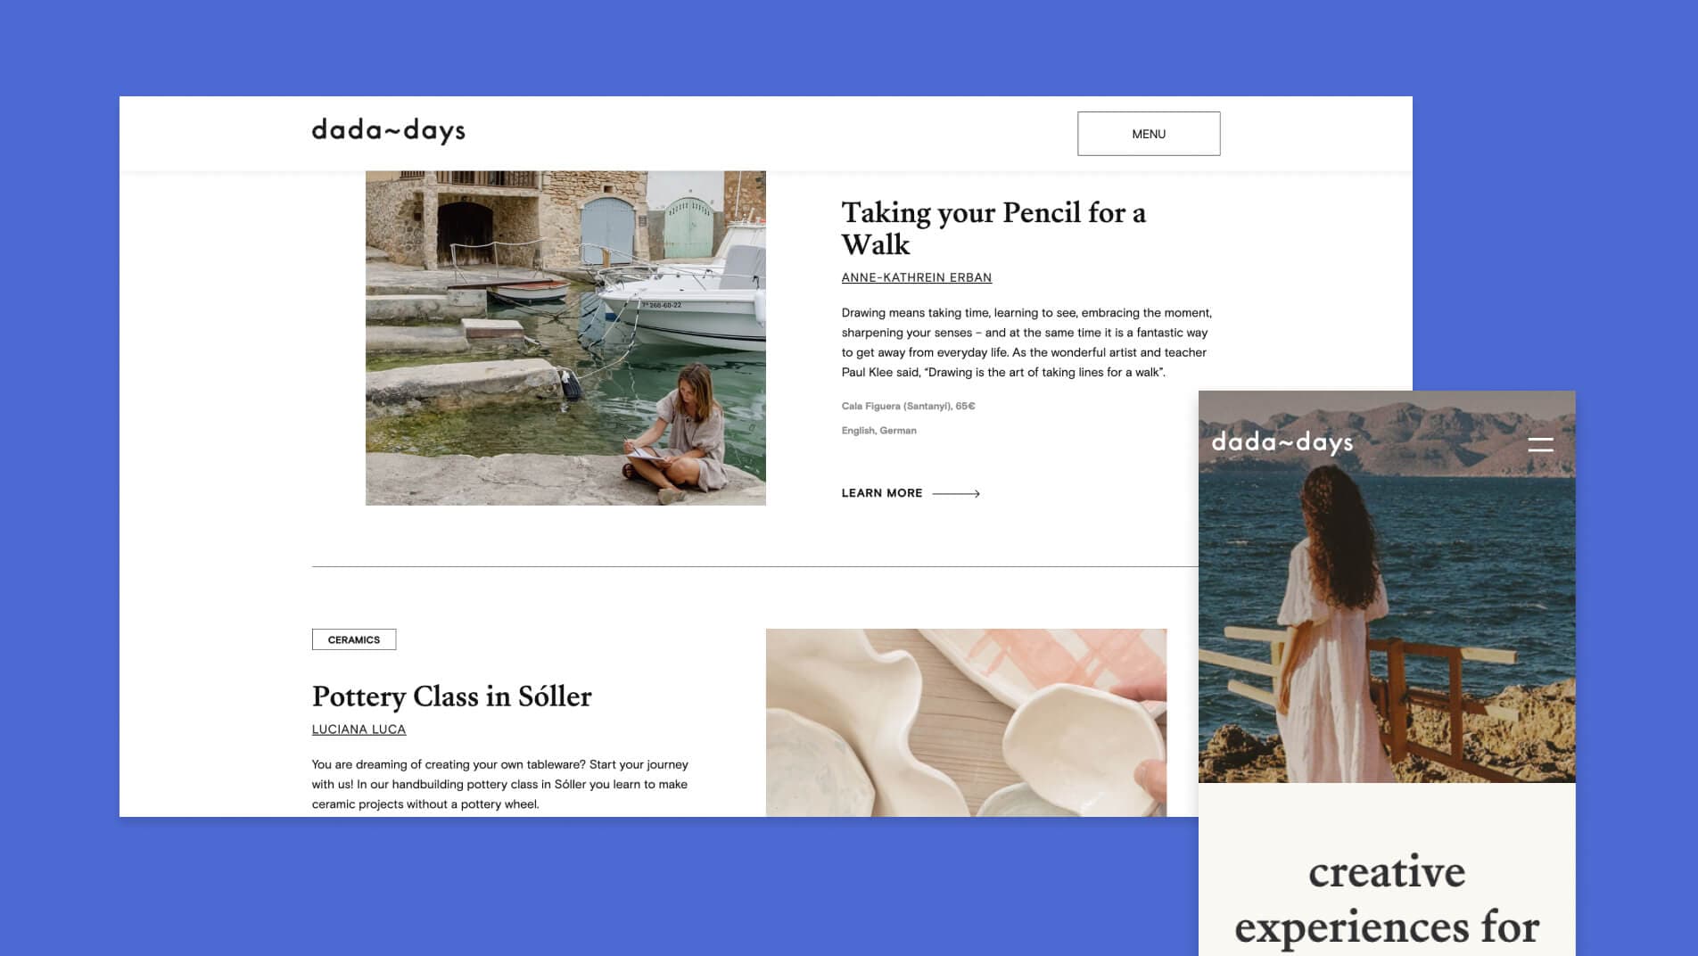Click the Cala Figuera location and price text

908,406
